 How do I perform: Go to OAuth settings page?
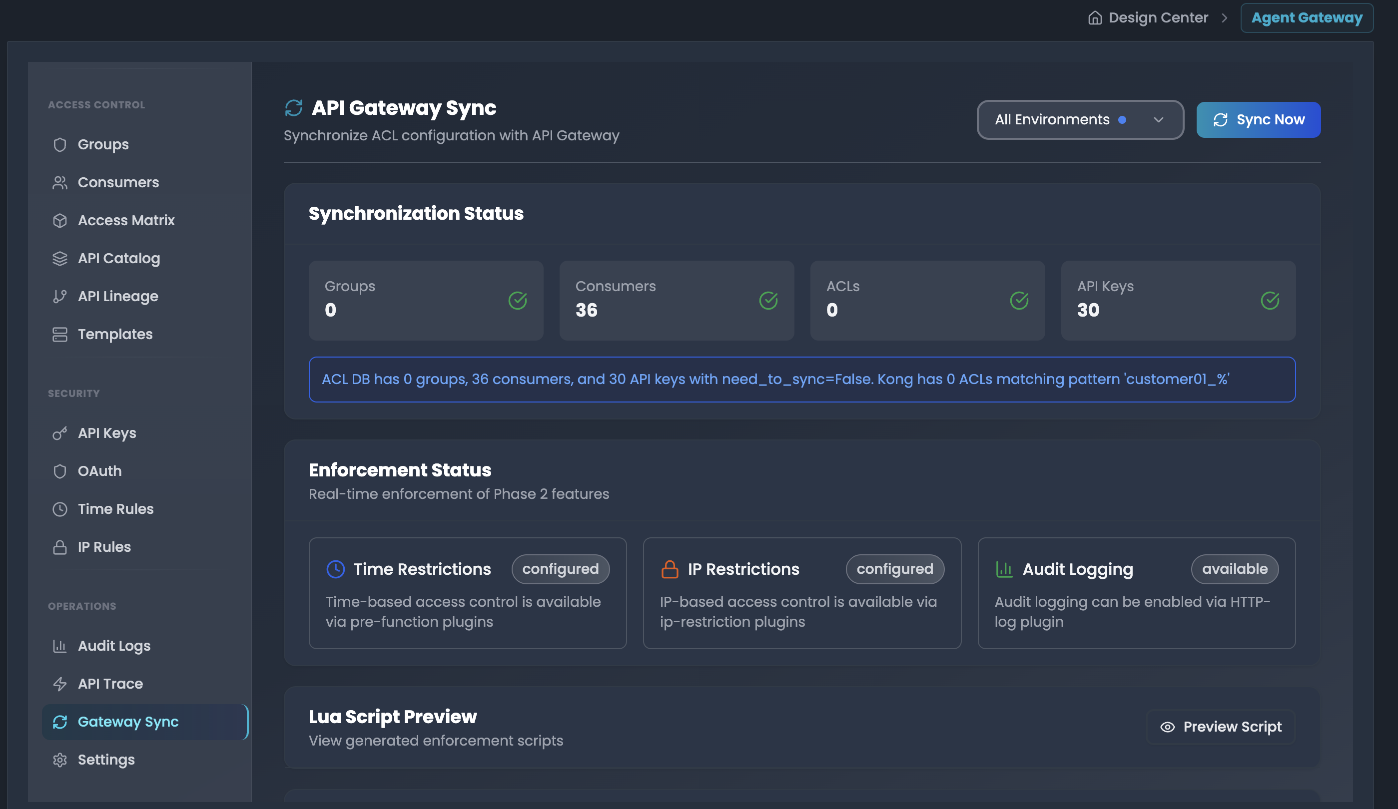145,471
